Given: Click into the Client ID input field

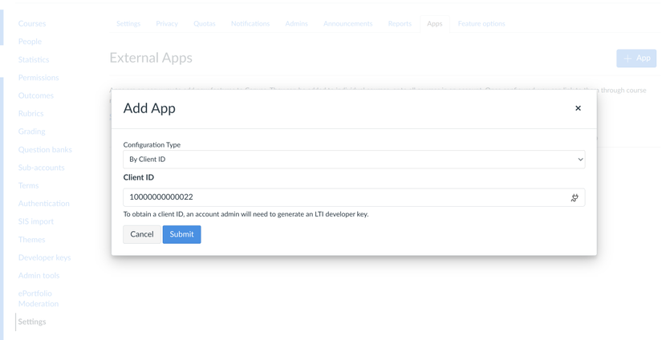Looking at the screenshot, I should [x=354, y=197].
